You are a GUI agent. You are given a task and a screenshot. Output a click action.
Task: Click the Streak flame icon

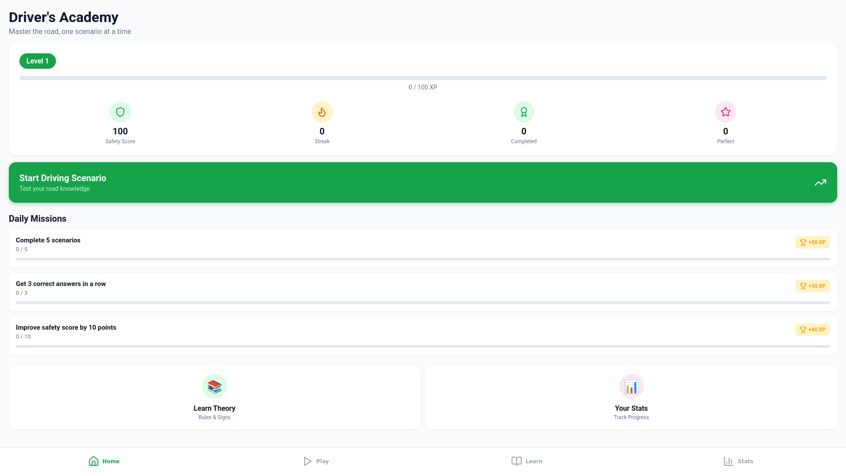[x=322, y=112]
